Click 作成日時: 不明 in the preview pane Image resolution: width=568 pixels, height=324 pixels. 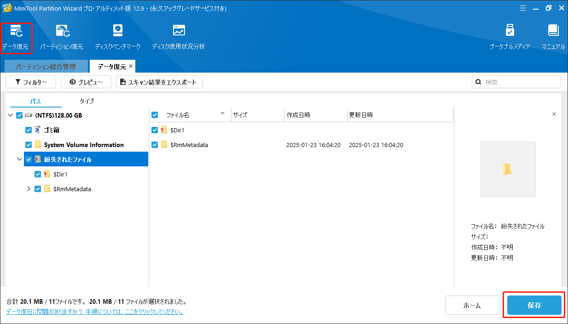(492, 247)
